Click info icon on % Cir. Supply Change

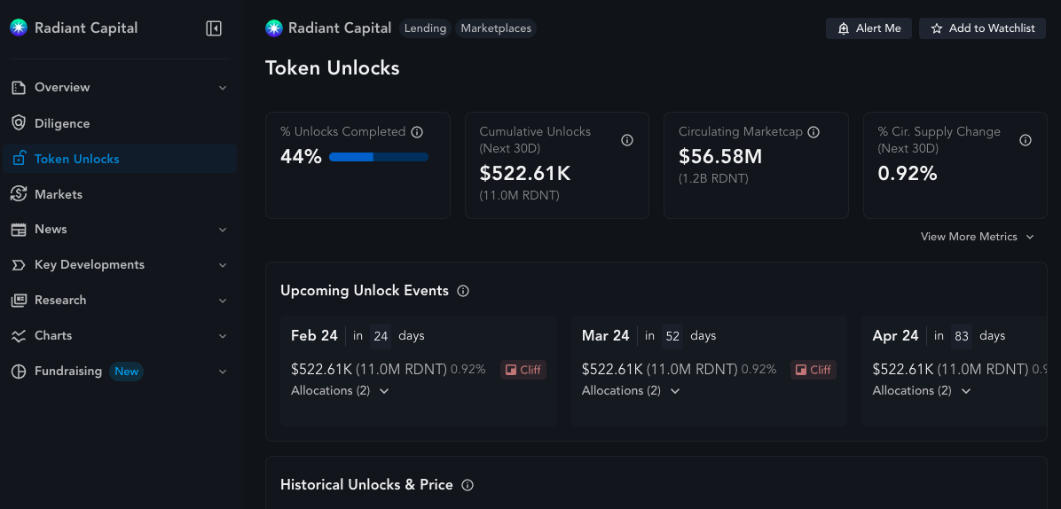[1026, 140]
